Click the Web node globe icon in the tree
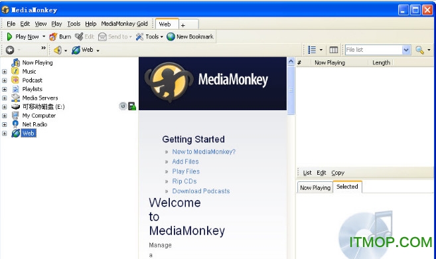Screen dimensions: 436x259 click(15, 133)
